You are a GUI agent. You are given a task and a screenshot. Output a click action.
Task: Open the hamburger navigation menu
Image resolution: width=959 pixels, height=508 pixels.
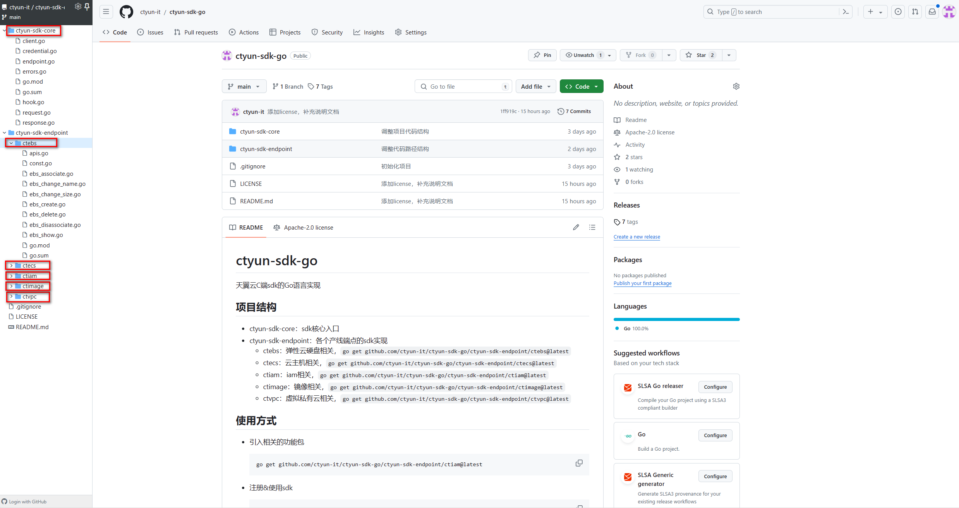pyautogui.click(x=106, y=12)
